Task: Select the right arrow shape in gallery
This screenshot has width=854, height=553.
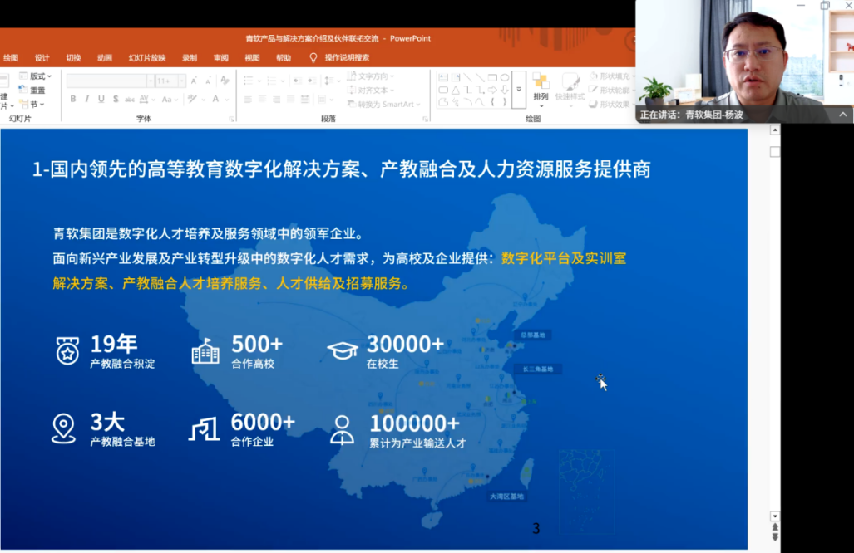Action: pyautogui.click(x=492, y=90)
